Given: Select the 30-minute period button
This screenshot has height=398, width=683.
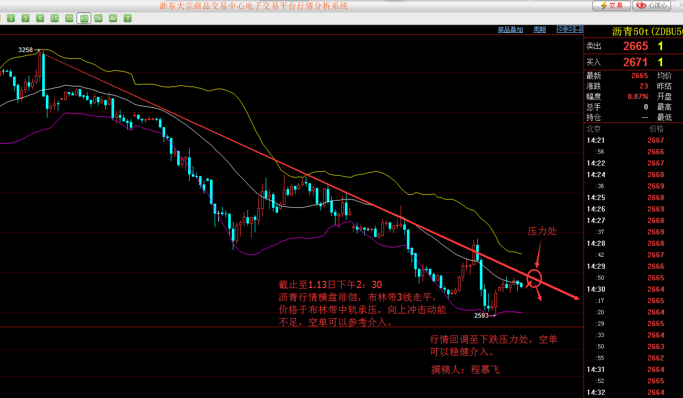Looking at the screenshot, I should 69,18.
